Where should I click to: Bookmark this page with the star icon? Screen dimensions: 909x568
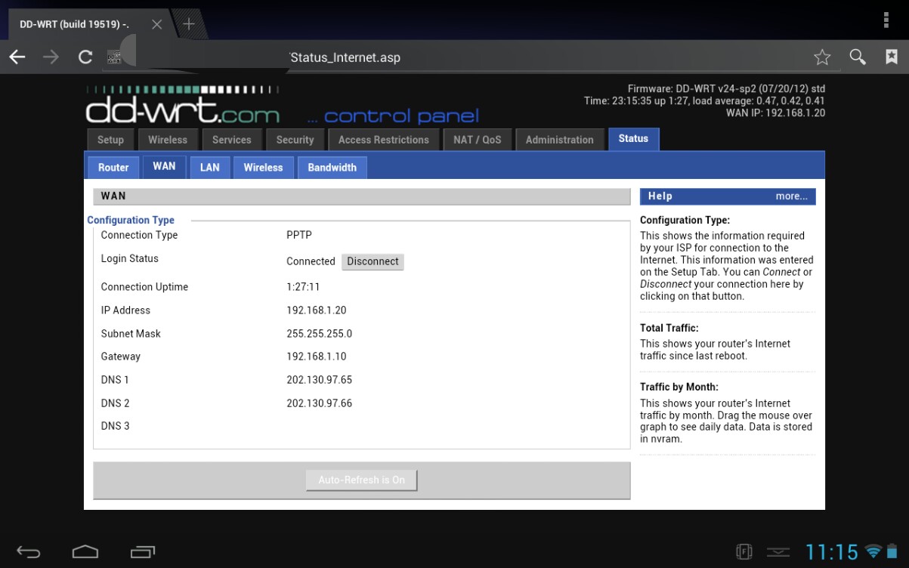pyautogui.click(x=822, y=57)
